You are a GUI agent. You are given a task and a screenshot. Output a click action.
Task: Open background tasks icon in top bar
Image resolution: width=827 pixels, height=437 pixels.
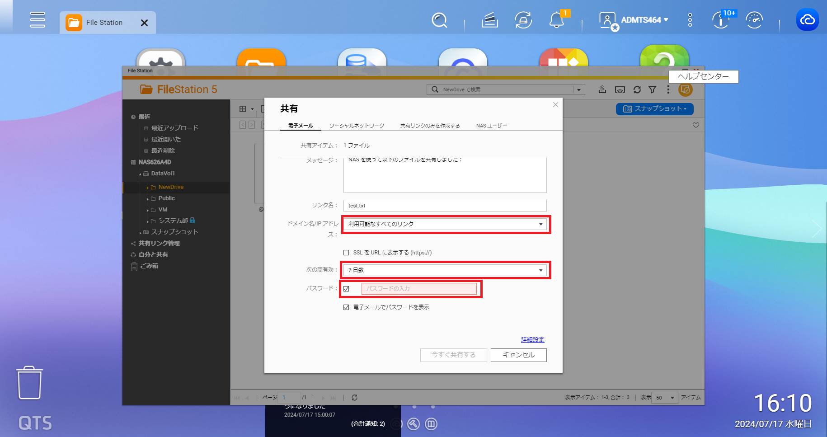point(490,20)
